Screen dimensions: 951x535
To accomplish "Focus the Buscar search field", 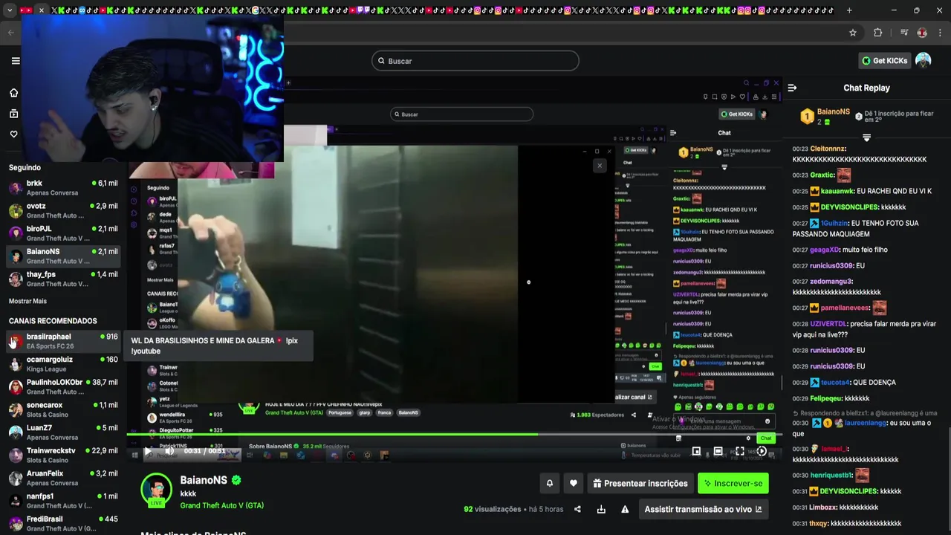I will point(475,61).
